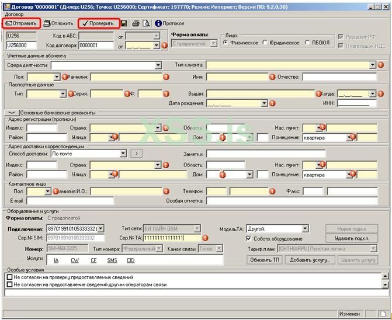Toggle the Собств. оборудование checkbox

coord(249,238)
